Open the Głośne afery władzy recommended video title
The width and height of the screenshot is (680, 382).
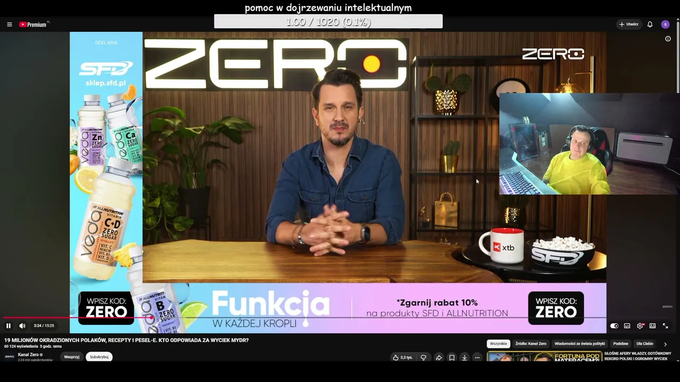coord(638,356)
